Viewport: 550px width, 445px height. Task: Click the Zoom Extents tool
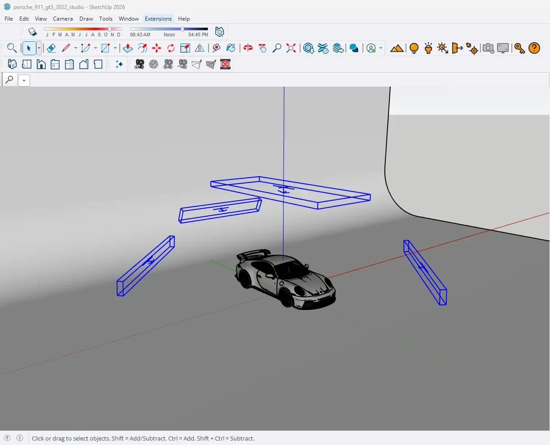click(291, 48)
